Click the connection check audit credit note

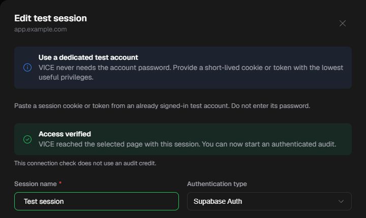(85, 163)
